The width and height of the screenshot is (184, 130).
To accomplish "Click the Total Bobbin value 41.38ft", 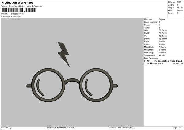I will pyautogui.click(x=162, y=55).
